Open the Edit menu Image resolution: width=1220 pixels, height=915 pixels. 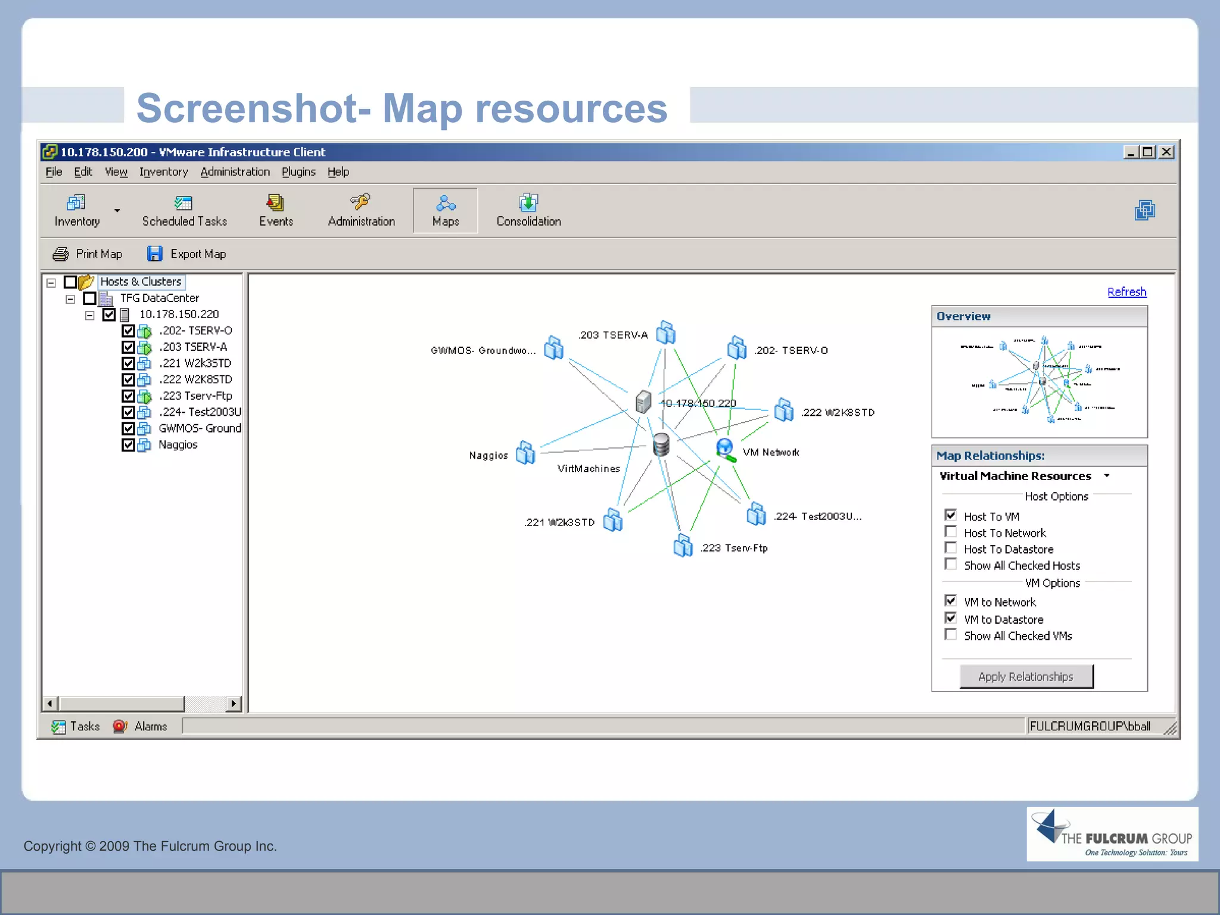83,172
